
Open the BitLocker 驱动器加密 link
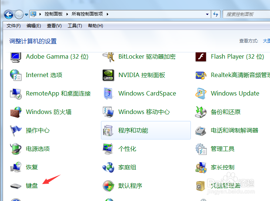(x=147, y=57)
